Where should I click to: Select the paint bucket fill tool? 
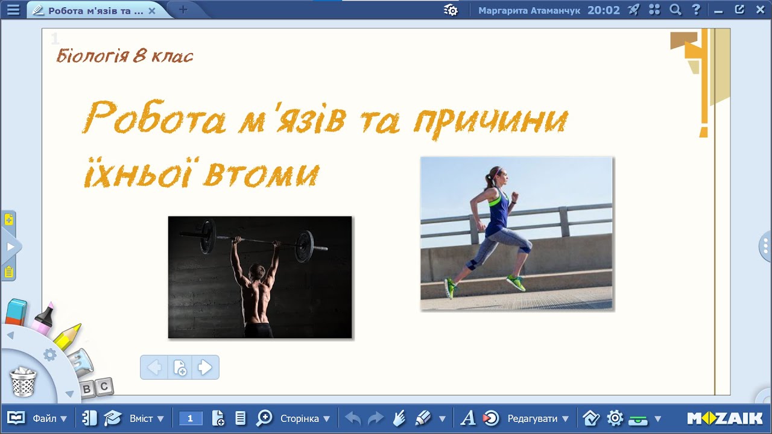[x=80, y=363]
